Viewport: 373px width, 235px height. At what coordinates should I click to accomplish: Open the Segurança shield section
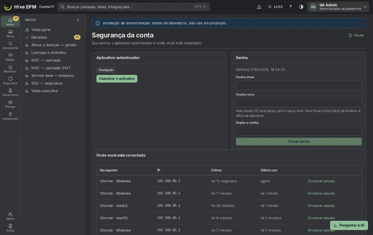pyautogui.click(x=10, y=80)
